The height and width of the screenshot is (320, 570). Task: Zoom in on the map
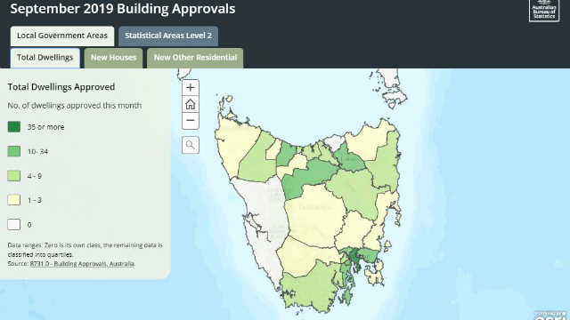190,88
